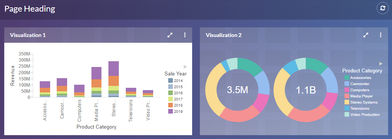Open the Visualization 2 three-dot options menu
Viewport: 392px width, 139px height.
tap(380, 35)
